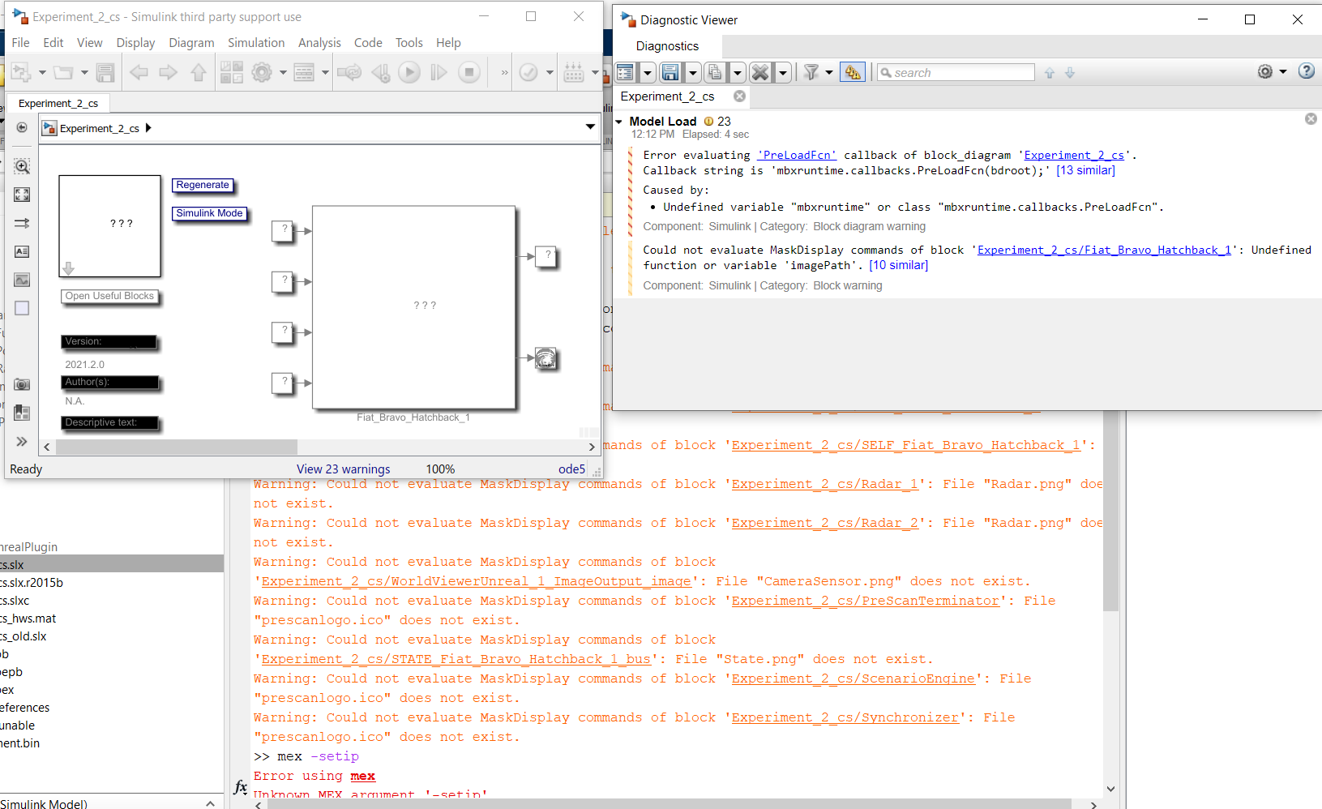This screenshot has height=809, width=1322.
Task: Click the View 23 warnings link
Action: pyautogui.click(x=343, y=469)
